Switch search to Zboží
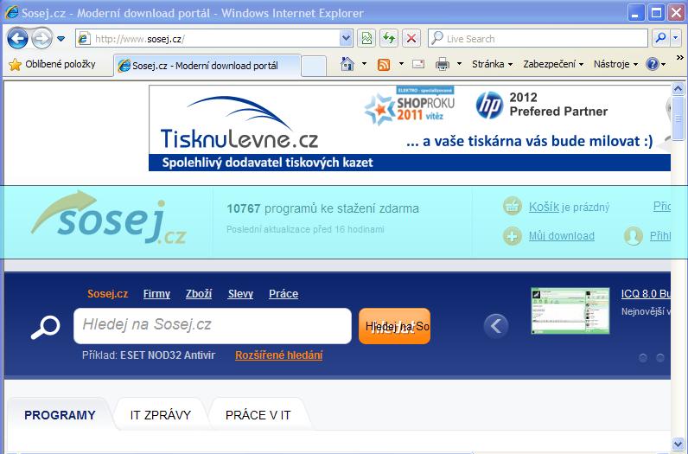This screenshot has height=454, width=688. click(x=199, y=294)
